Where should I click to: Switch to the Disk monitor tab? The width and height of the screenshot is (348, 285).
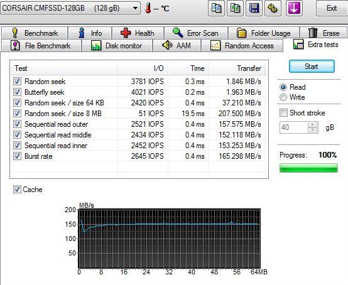tap(117, 45)
